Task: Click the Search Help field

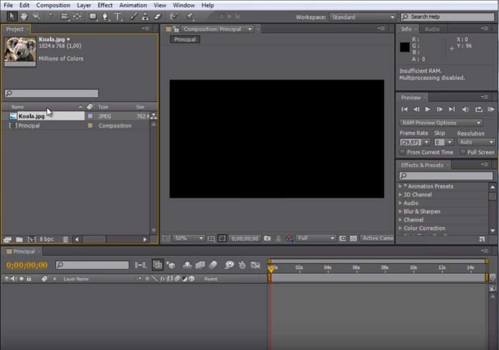Action: (448, 17)
